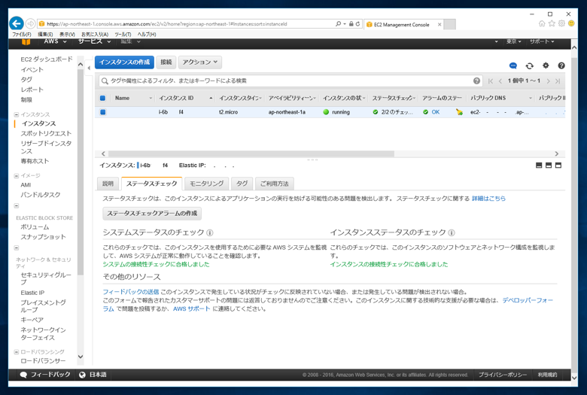The height and width of the screenshot is (395, 587).
Task: Collapse the インスタンス sidebar section
Action: [x=16, y=114]
